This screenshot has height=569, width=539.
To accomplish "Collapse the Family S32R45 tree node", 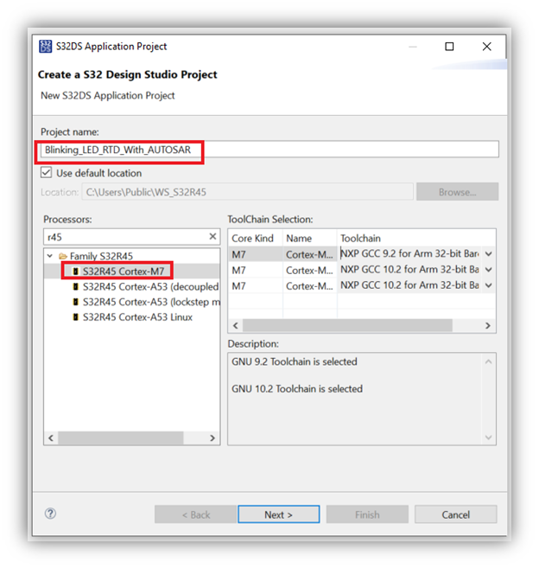I will [x=50, y=257].
